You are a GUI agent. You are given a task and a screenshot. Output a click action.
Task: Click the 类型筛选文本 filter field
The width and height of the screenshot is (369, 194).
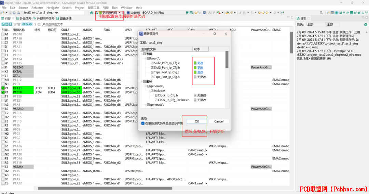(54, 24)
